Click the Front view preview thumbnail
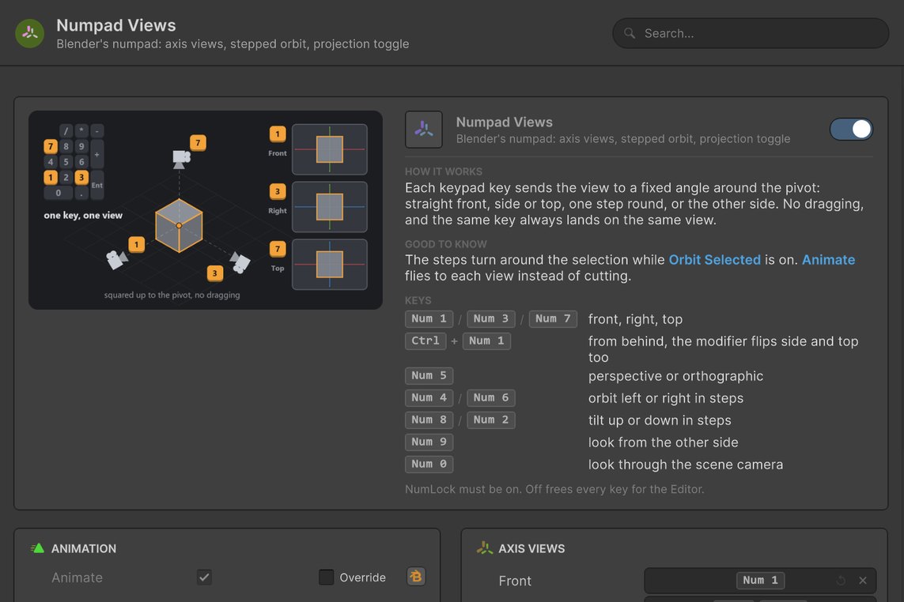The image size is (904, 602). 330,149
